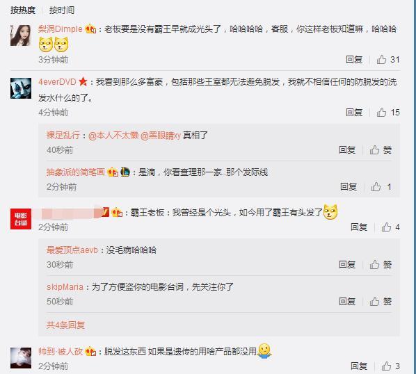The width and height of the screenshot is (416, 374).
Task: Like 帅到-被人砍's comment with 3 likes
Action: tap(386, 366)
